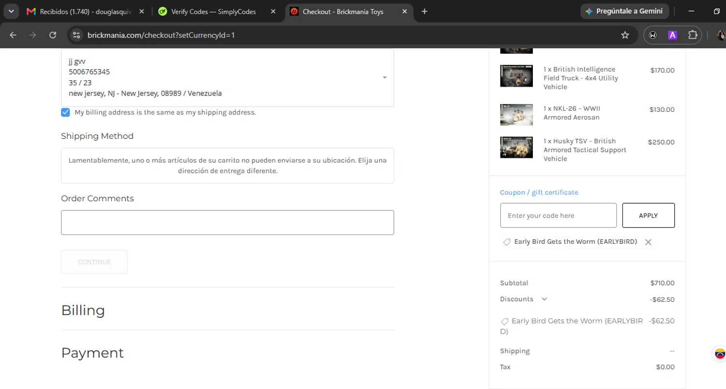Restore down the browser window
726x389 pixels.
[x=717, y=11]
